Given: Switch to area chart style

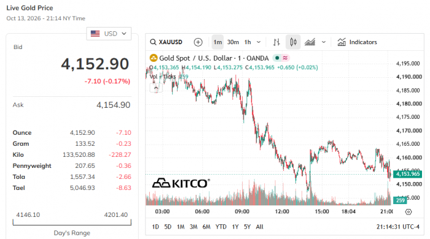Looking at the screenshot, I should pyautogui.click(x=310, y=42).
